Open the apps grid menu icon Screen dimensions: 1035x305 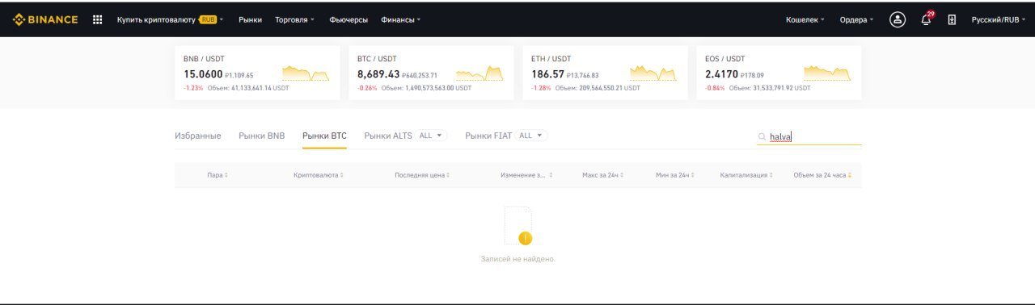click(98, 19)
